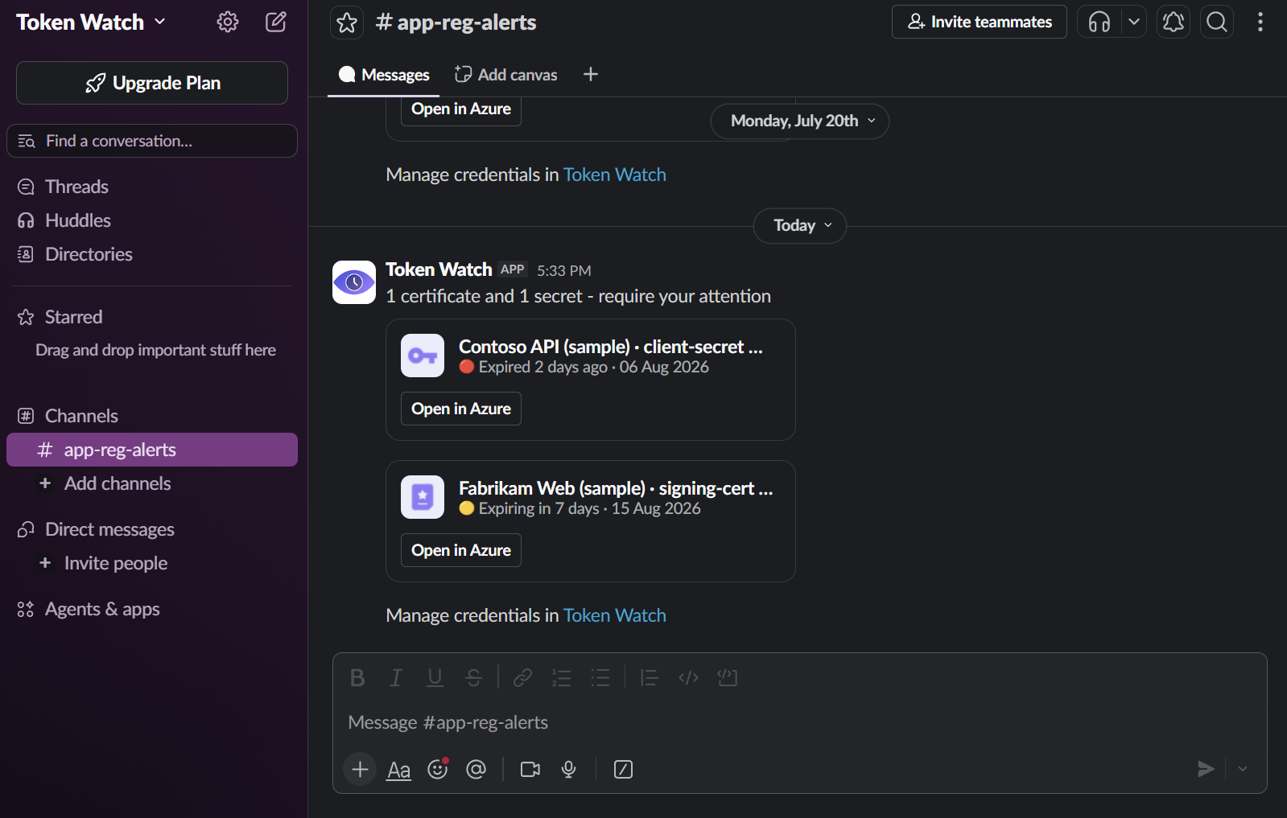Record an audio clip with microphone
The height and width of the screenshot is (818, 1287).
coord(569,770)
